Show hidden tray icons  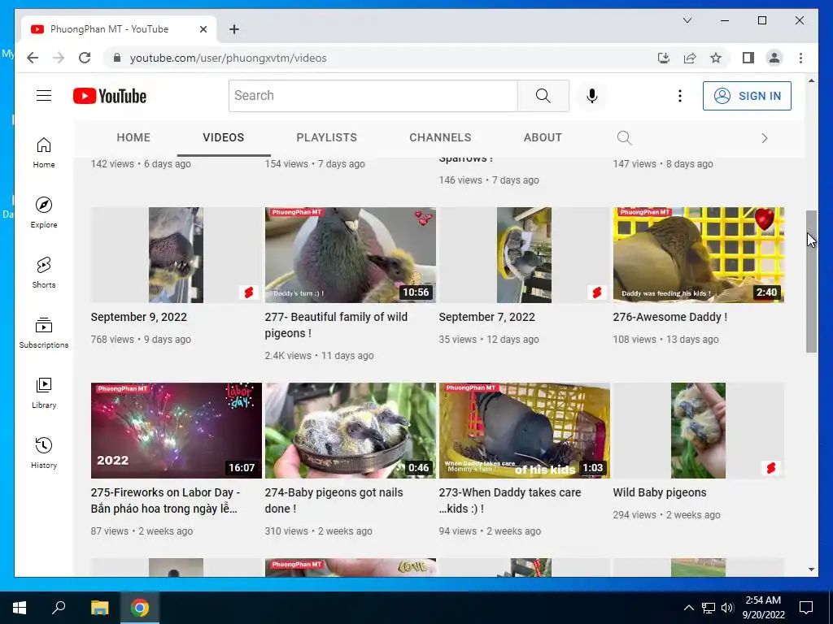click(688, 608)
